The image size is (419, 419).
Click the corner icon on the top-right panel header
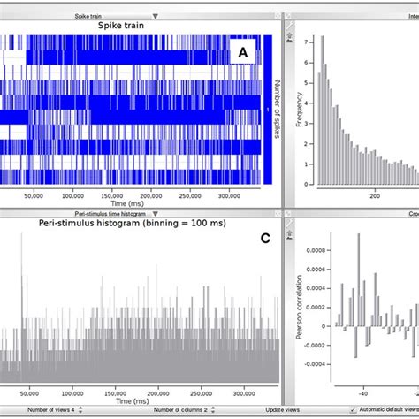point(288,16)
